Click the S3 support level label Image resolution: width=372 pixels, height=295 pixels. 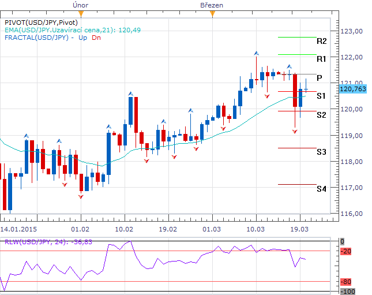point(322,152)
